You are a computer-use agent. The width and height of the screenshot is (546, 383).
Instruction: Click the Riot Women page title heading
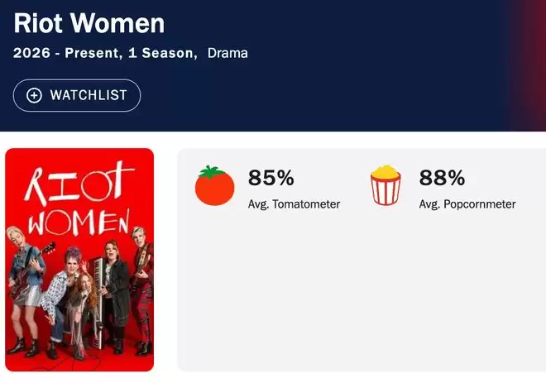click(89, 23)
